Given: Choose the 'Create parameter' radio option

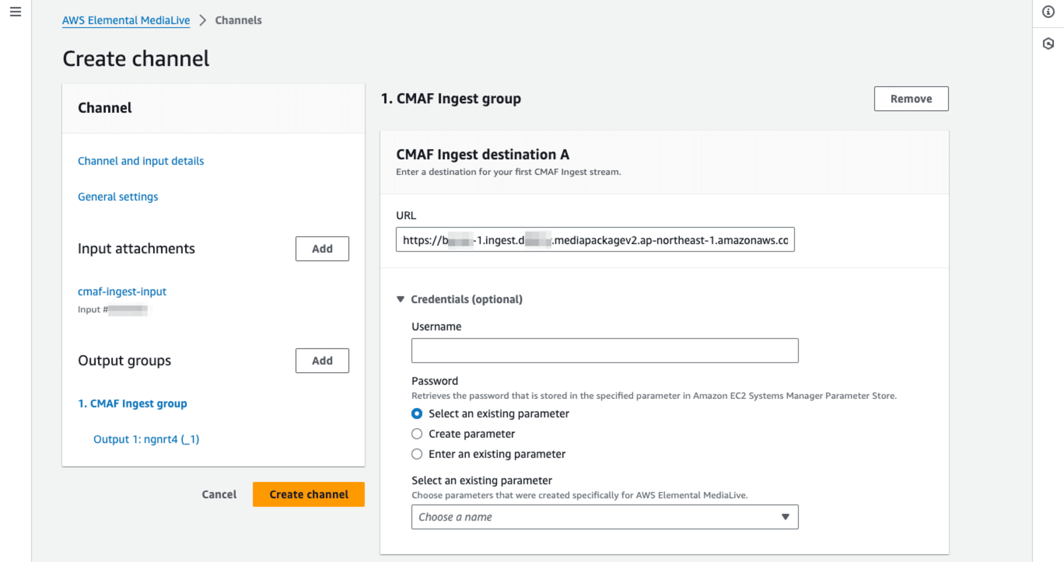Looking at the screenshot, I should pyautogui.click(x=417, y=434).
